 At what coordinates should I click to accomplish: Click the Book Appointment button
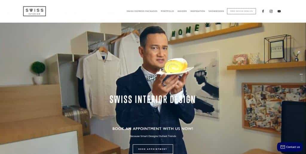[x=153, y=149]
